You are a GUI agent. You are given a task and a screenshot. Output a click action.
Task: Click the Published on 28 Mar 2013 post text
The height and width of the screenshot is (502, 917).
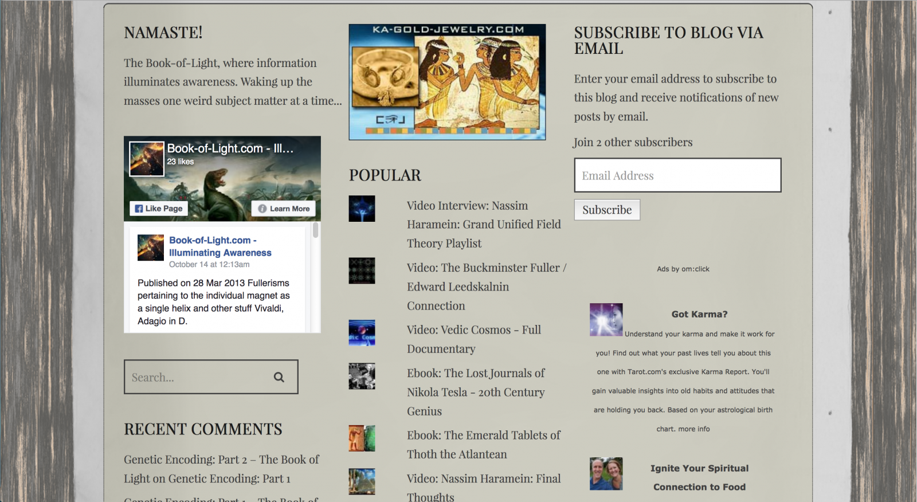(x=214, y=302)
